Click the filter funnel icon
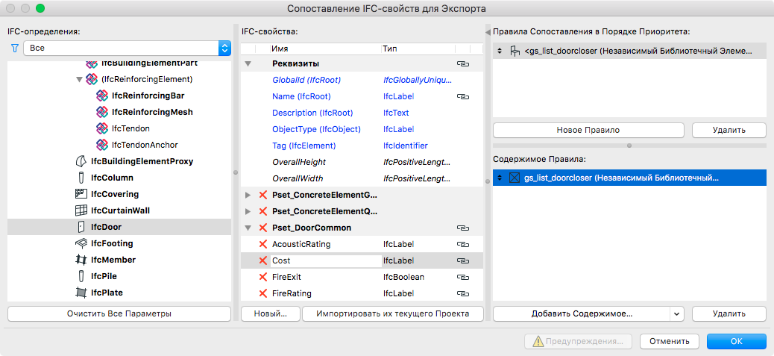The width and height of the screenshot is (774, 356). (14, 49)
